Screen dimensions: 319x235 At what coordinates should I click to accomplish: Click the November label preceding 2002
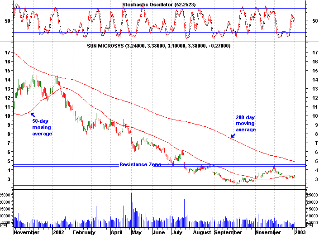pyautogui.click(x=27, y=232)
